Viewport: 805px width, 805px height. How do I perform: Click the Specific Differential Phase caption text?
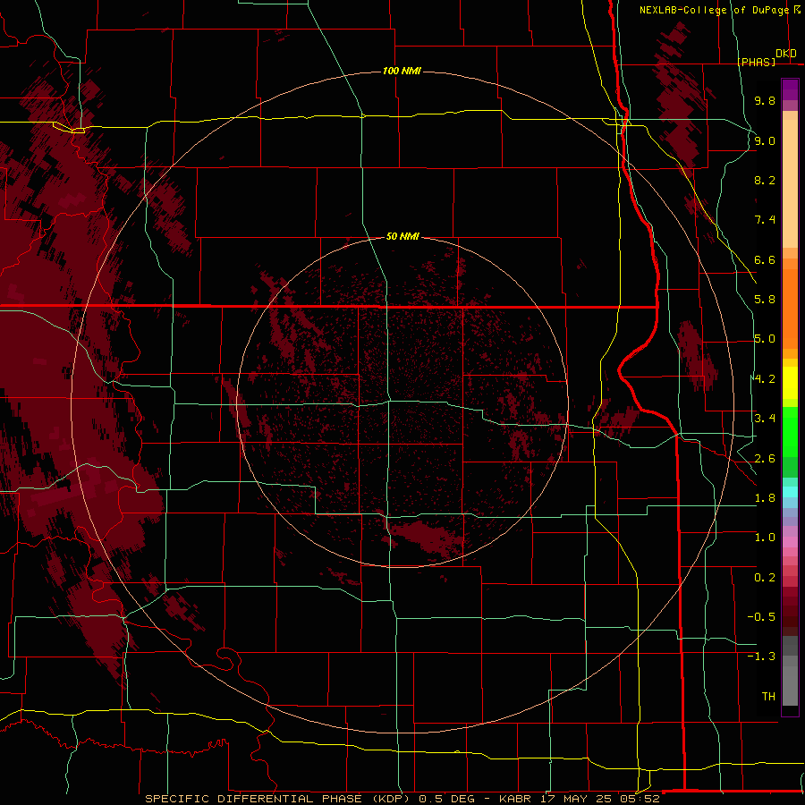click(402, 799)
